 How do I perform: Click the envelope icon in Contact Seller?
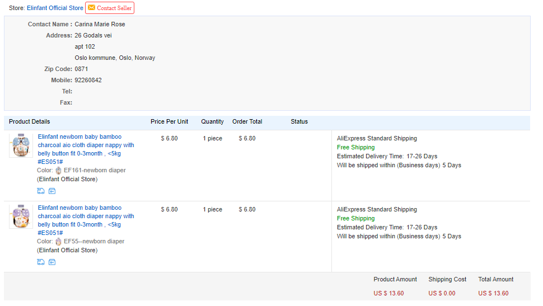pos(91,8)
